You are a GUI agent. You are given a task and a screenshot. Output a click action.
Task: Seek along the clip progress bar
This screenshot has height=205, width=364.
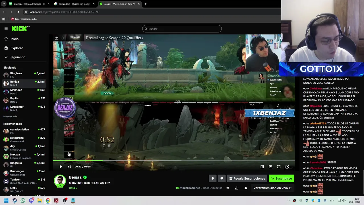[174, 161]
